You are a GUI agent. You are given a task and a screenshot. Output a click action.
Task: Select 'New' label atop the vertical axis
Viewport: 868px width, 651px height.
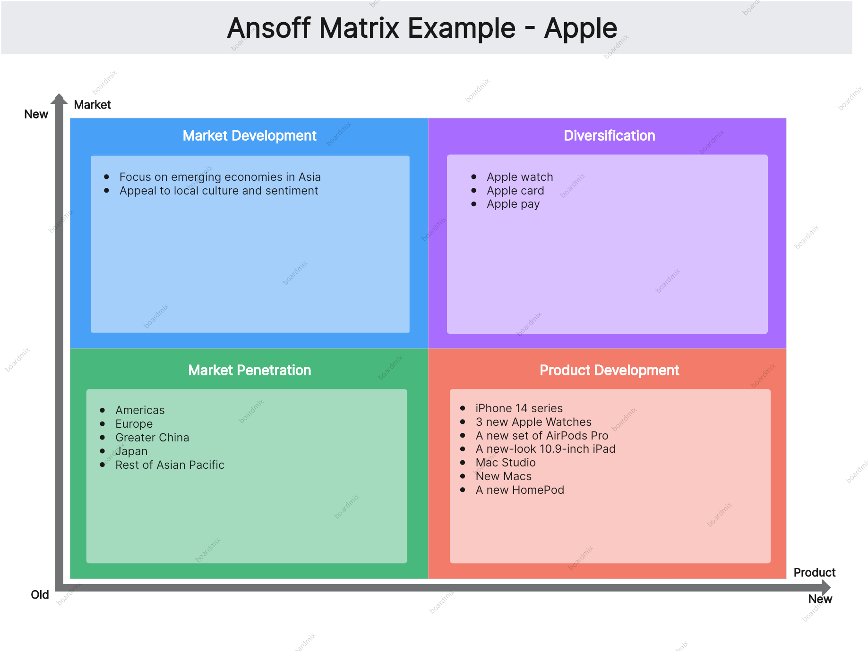(36, 114)
